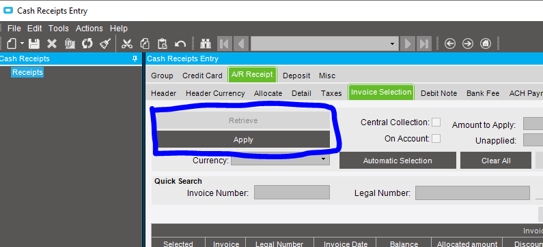Viewport: 543px width, 247px height.
Task: Click the Legal Number column header
Action: tap(280, 242)
